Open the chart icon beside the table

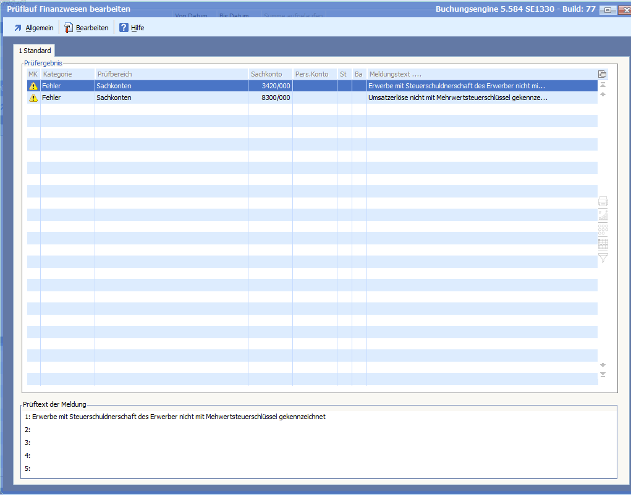click(603, 215)
